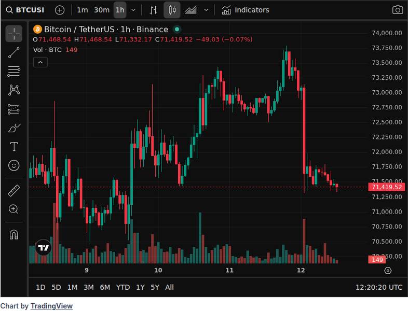
Task: Open chart settings hexagon gear icon
Action: coord(388,271)
